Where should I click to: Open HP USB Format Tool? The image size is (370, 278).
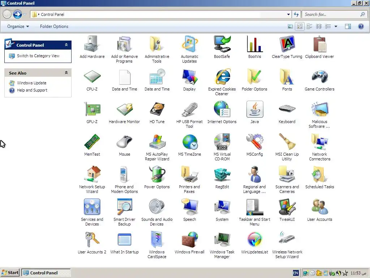(x=189, y=115)
